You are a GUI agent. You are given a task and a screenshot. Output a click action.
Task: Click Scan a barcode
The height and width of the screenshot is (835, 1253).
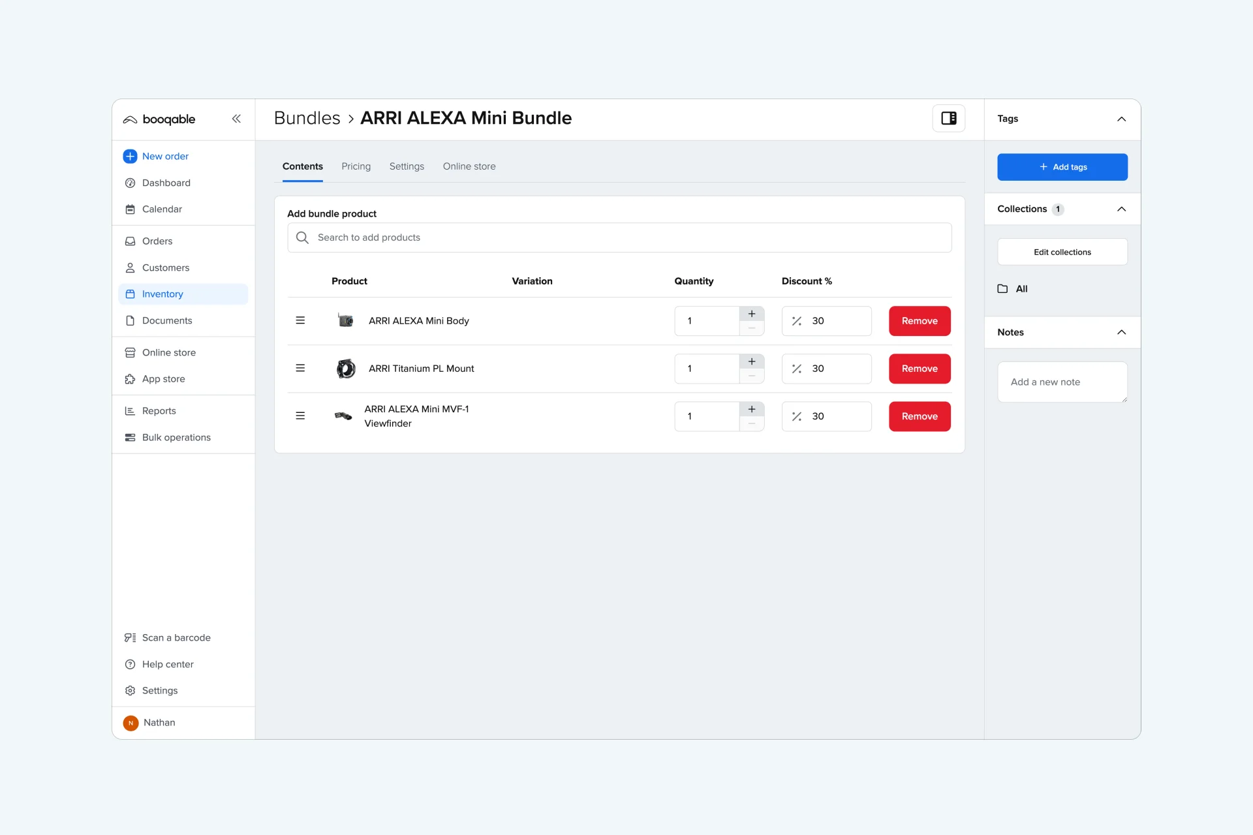tap(176, 638)
